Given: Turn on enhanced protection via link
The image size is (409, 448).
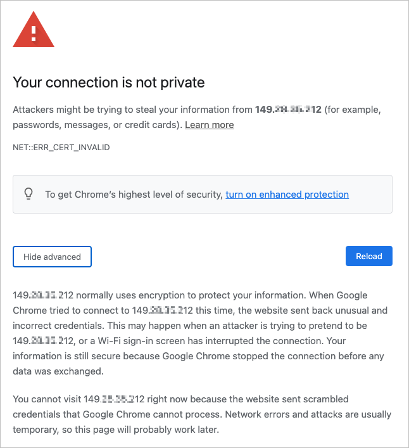Looking at the screenshot, I should (x=287, y=195).
